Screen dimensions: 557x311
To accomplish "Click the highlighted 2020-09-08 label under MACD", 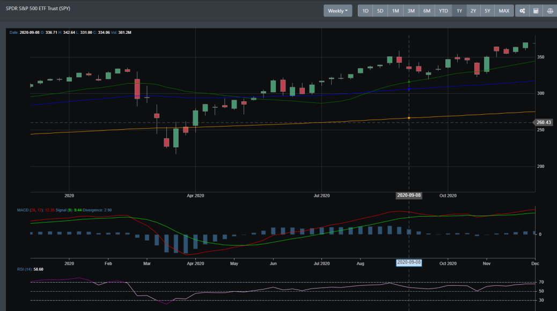I will coord(409,262).
